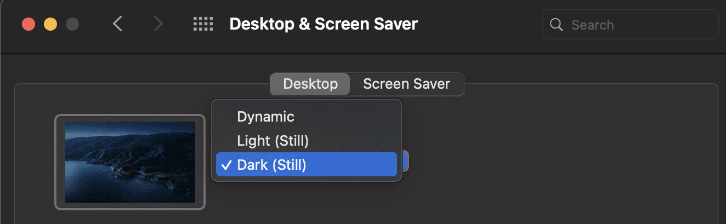Click the magnifying glass search icon
Viewport: 726px width, 224px height.
pos(556,25)
